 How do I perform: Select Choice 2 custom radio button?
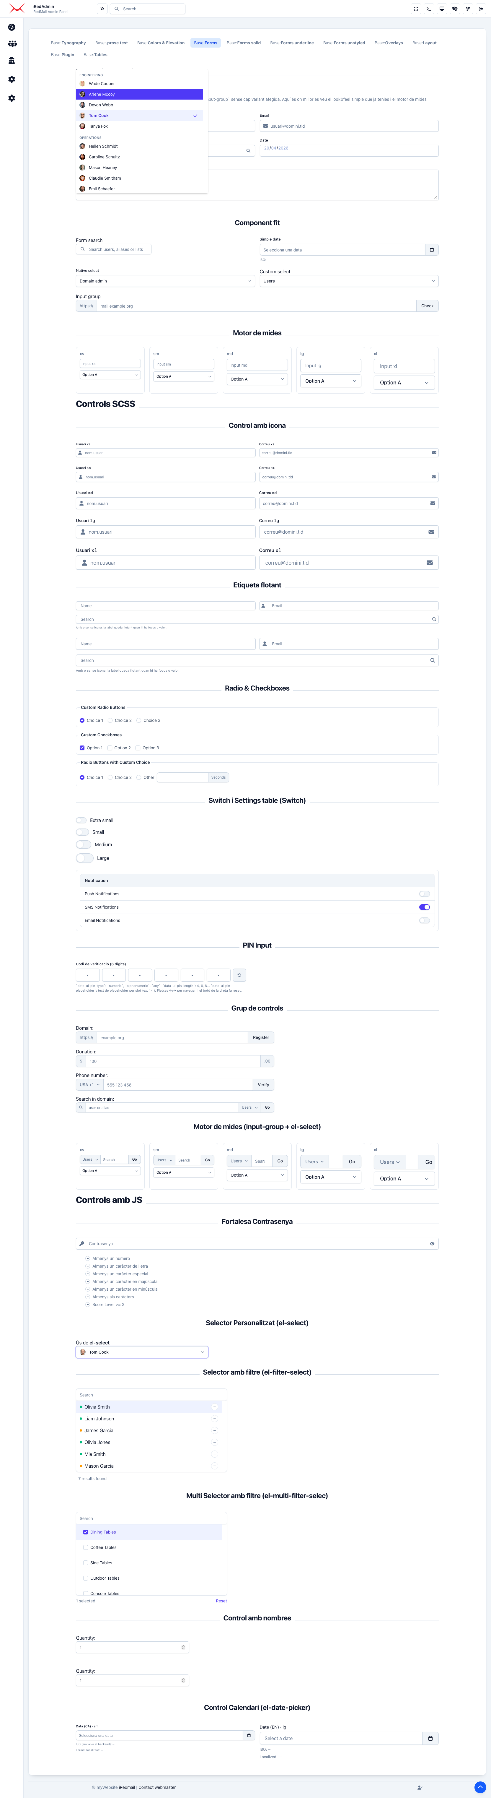point(110,720)
